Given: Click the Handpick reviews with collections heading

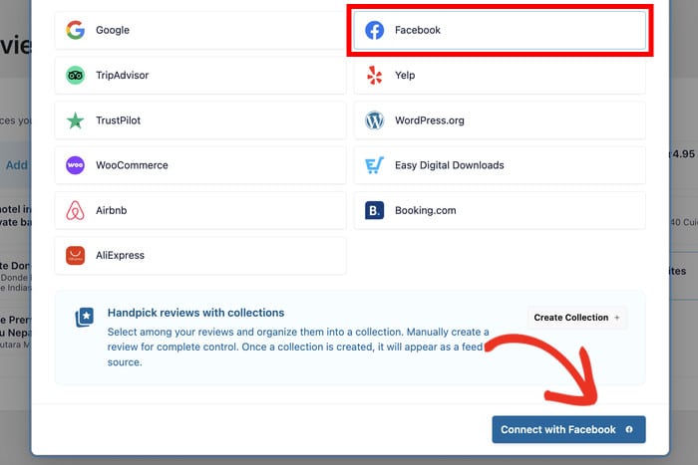Looking at the screenshot, I should (x=195, y=313).
